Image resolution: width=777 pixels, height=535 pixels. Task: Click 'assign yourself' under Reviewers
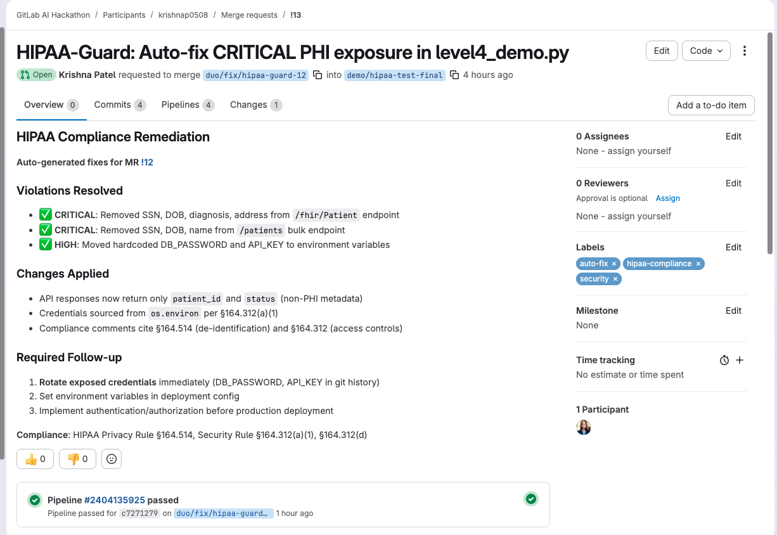coord(639,216)
